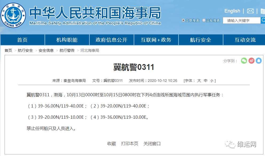
Task: Click the search magnifier icon
Action: tap(263, 20)
